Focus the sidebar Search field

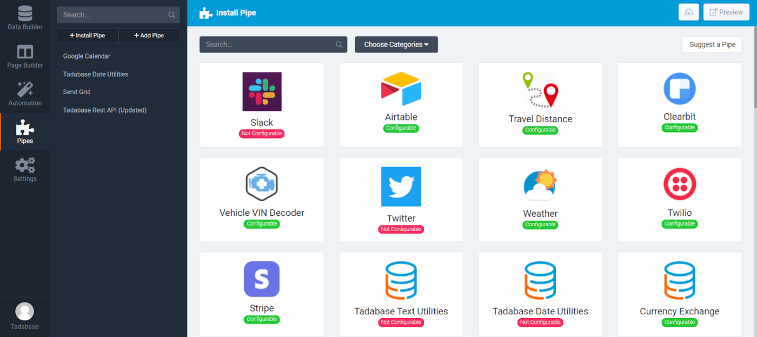[x=118, y=15]
